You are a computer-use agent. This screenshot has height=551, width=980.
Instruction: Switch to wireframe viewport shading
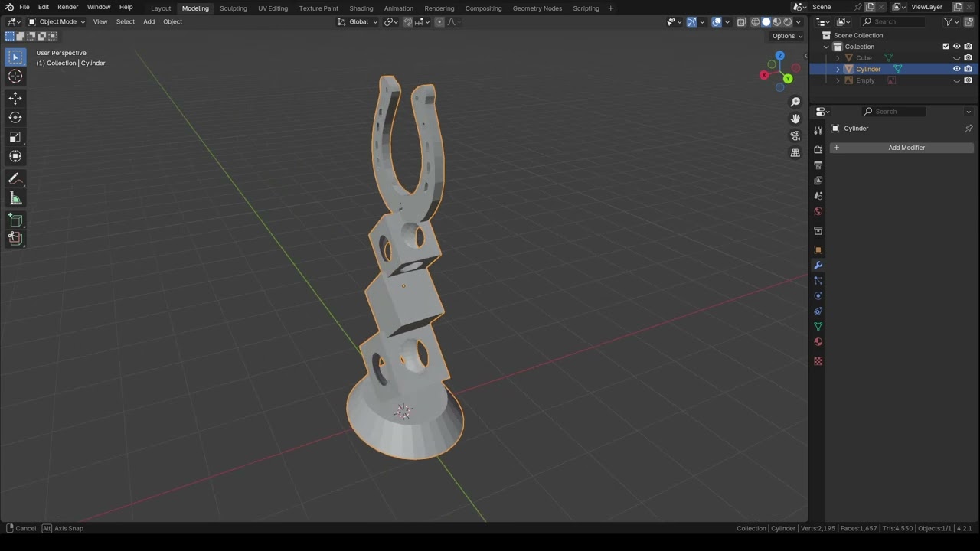756,21
